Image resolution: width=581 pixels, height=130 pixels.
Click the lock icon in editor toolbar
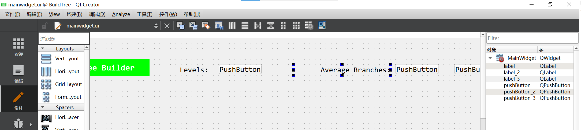click(x=45, y=26)
